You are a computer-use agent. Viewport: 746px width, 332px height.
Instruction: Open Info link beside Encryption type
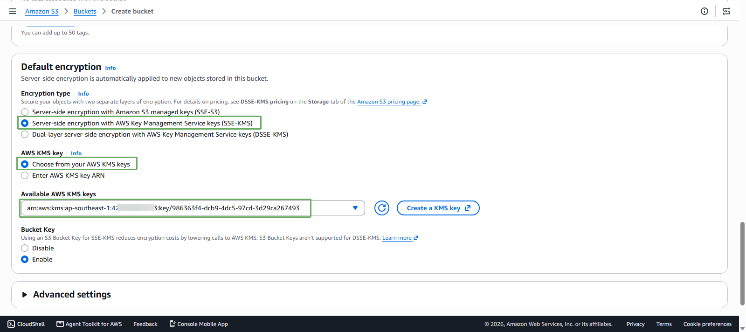point(83,94)
